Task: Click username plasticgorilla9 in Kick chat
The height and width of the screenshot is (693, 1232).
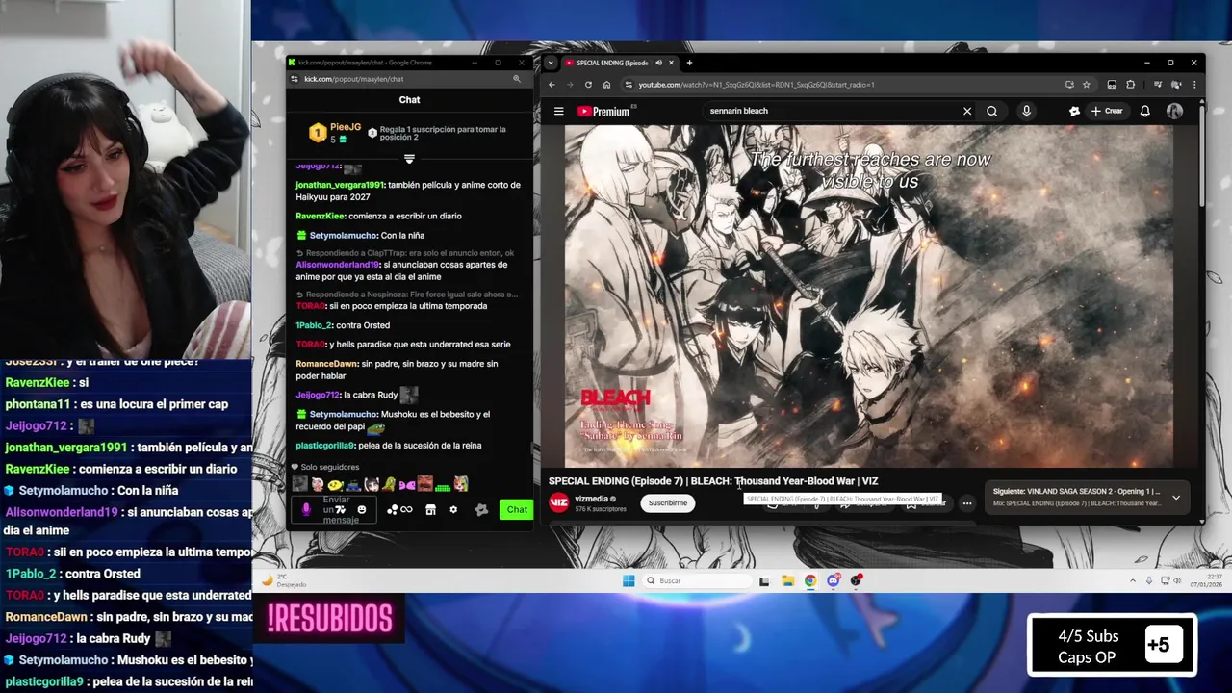Action: (x=325, y=446)
